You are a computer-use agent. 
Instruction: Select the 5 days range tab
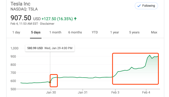click(x=36, y=32)
